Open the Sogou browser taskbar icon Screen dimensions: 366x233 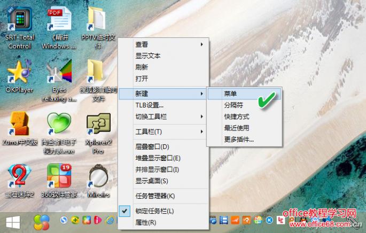64,220
